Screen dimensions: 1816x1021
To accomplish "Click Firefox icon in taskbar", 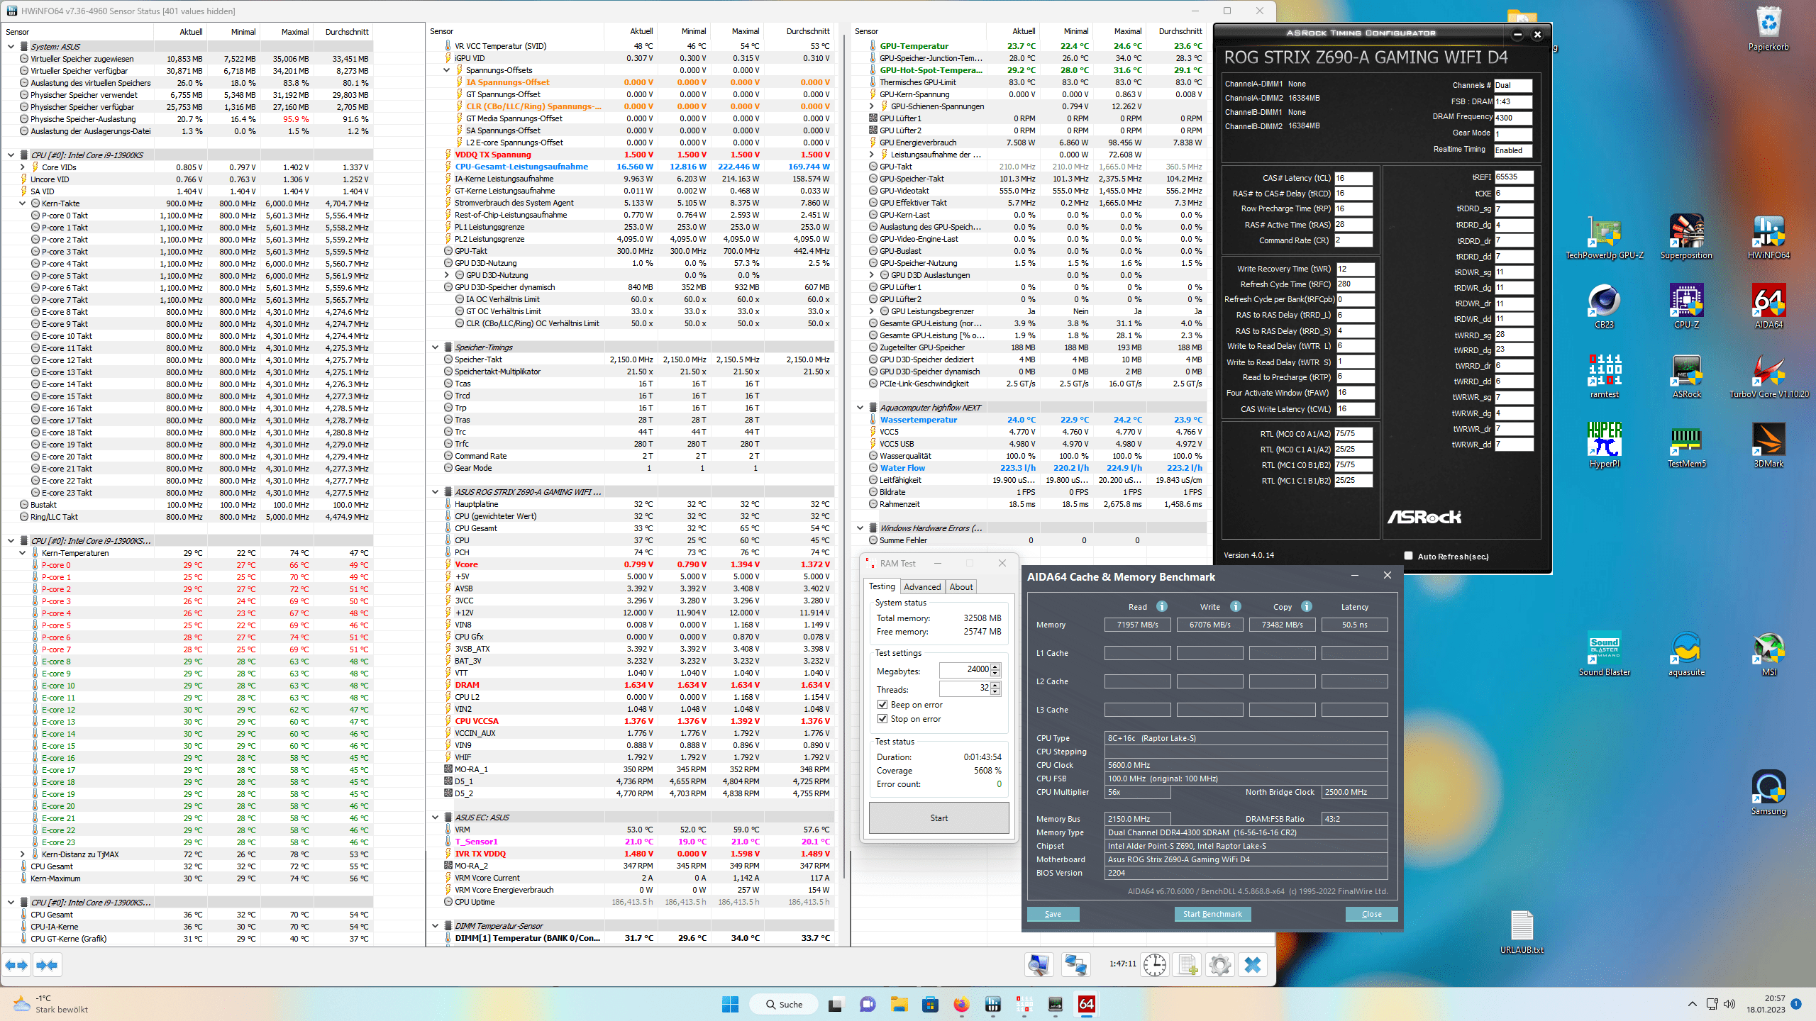I will [961, 1004].
